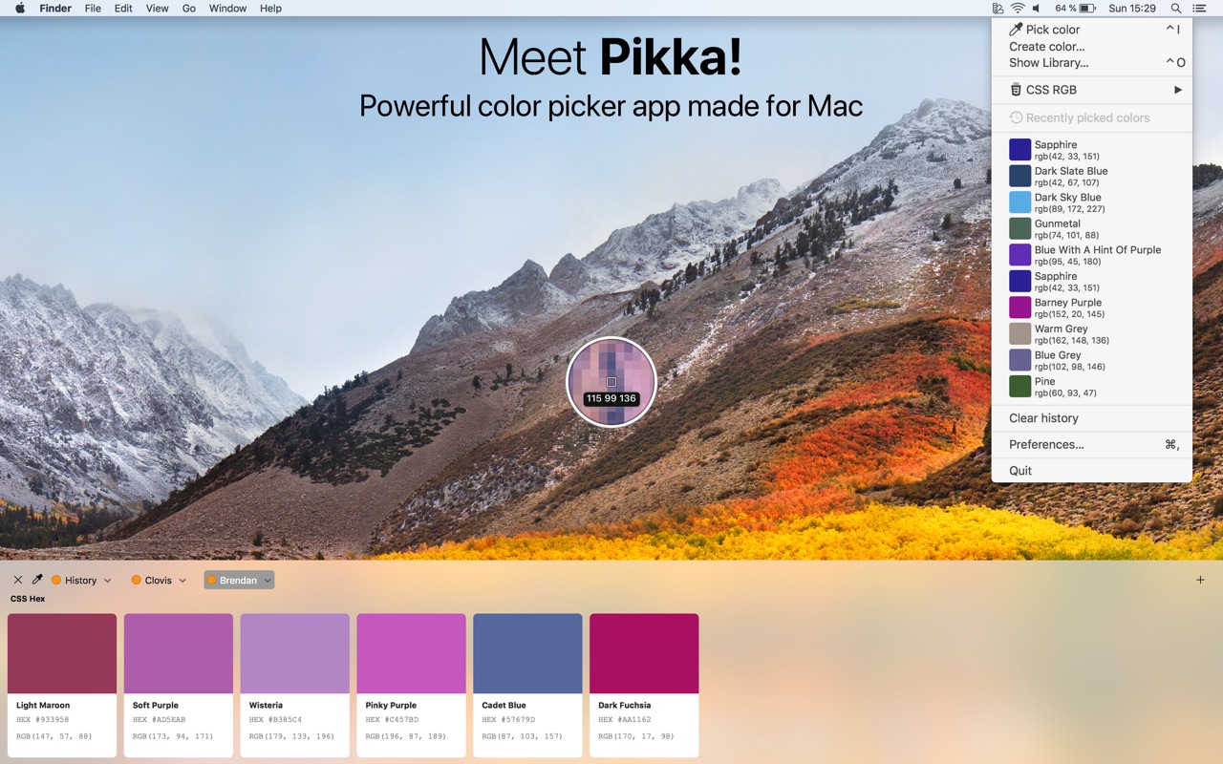Open the CSS RGB format submenu

[x=1091, y=90]
